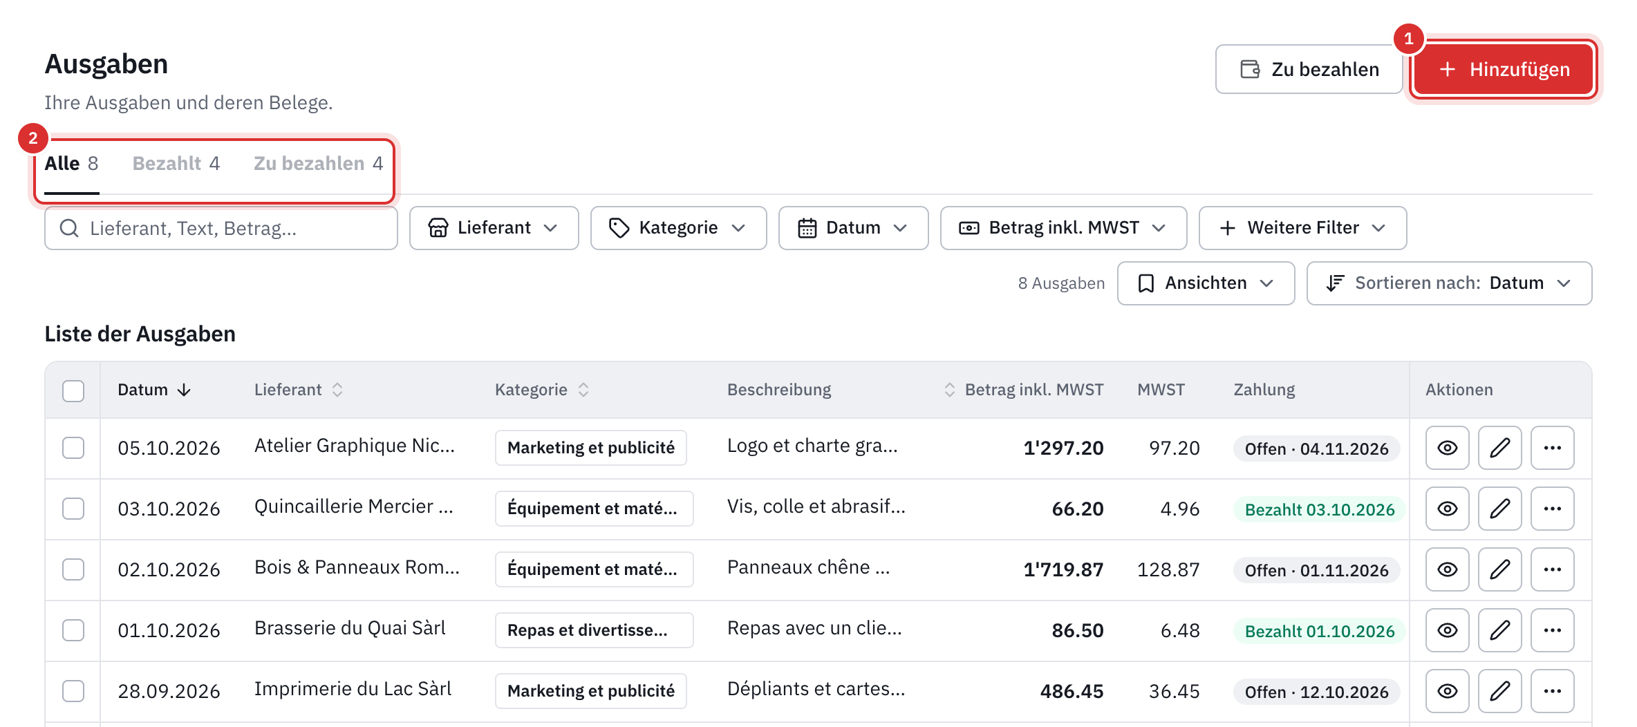Mark the 01.10.2026 expense checkbox
Screen dimensions: 1637x727
[73, 630]
